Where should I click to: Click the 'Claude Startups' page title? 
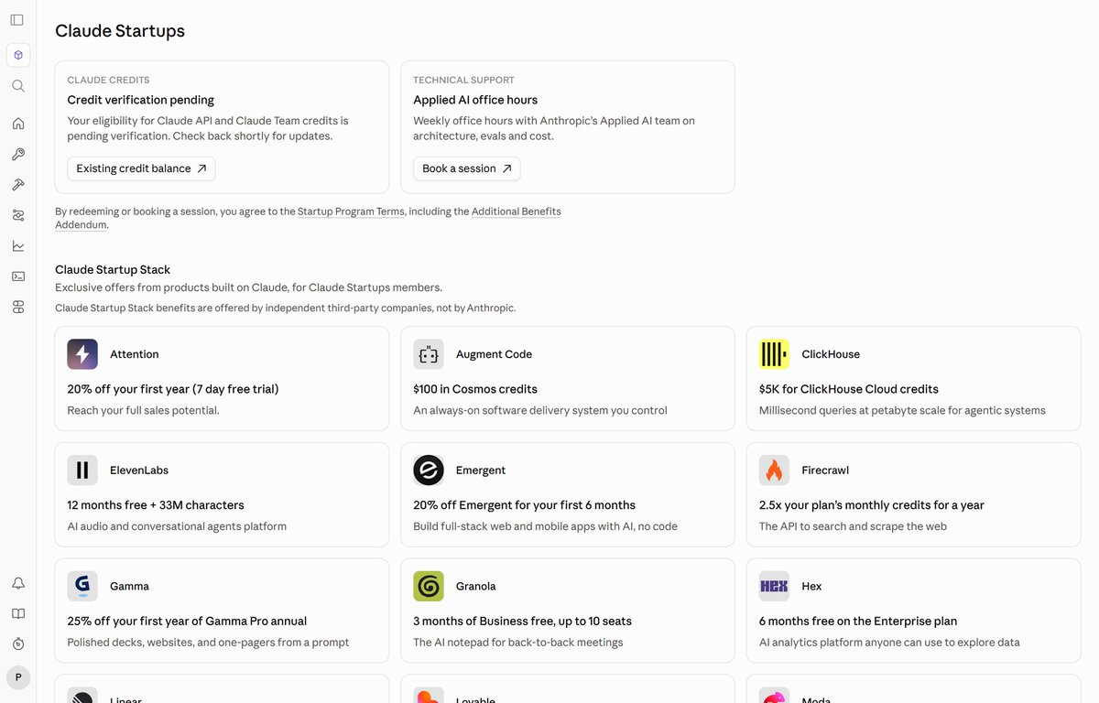tap(120, 31)
